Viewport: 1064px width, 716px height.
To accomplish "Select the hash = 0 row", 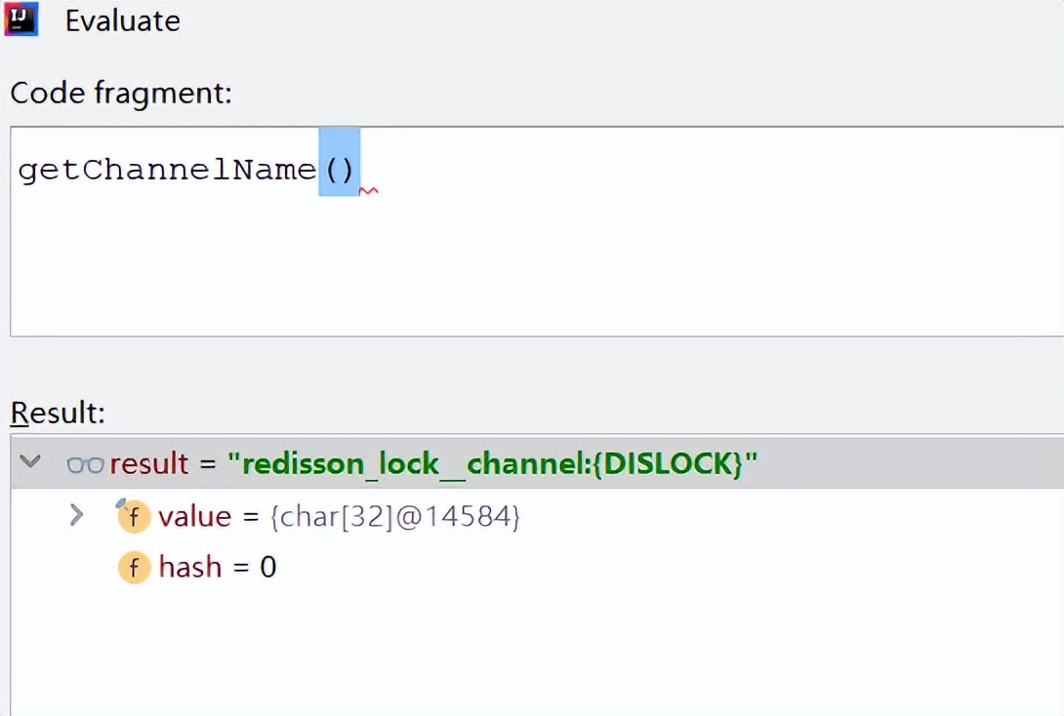I will pyautogui.click(x=217, y=567).
